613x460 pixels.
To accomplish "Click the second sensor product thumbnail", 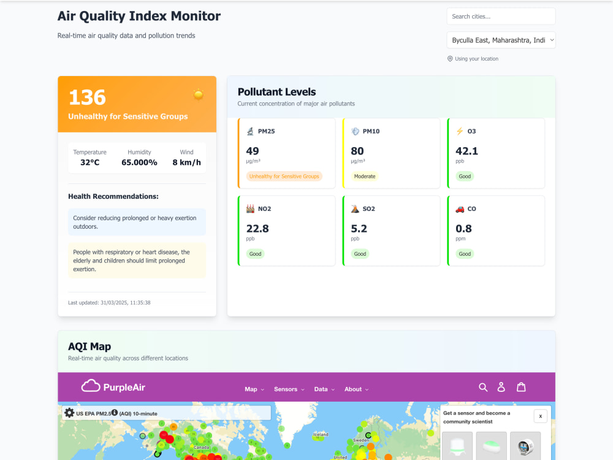I will pos(492,446).
